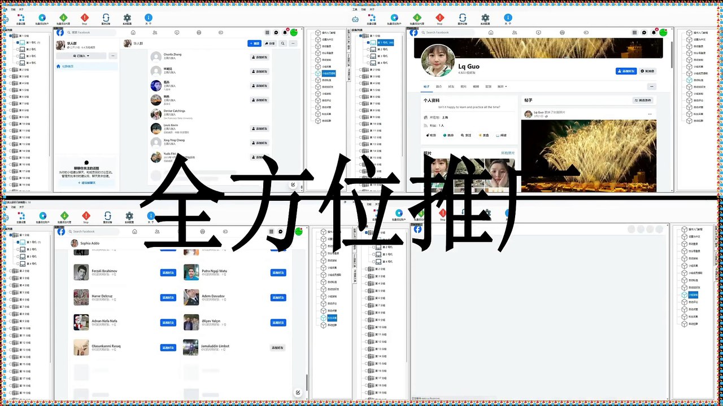This screenshot has height=406, width=723.
Task: Open Facebook Home icon in top-left window
Action: tap(134, 33)
